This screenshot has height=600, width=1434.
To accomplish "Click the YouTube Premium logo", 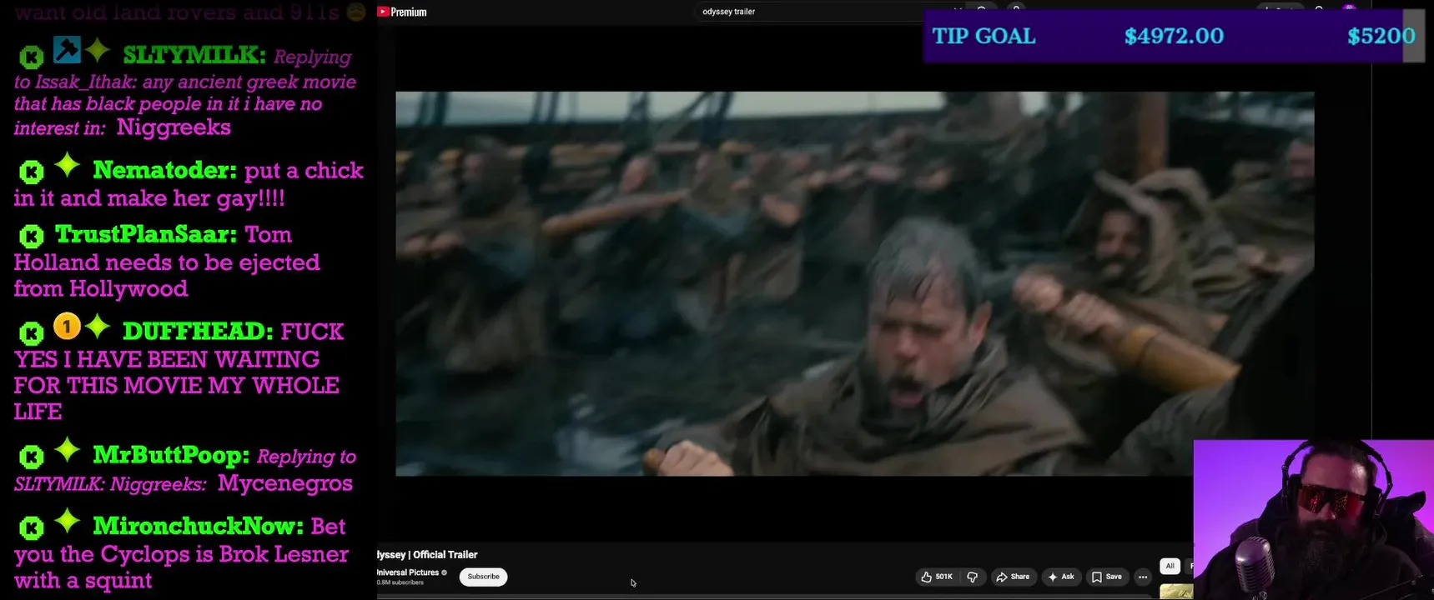I will coord(401,12).
